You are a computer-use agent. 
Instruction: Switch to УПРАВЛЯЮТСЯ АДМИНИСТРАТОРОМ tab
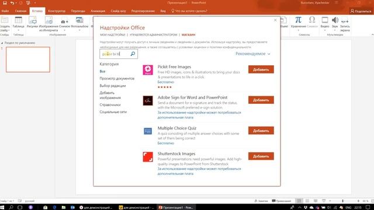click(153, 35)
